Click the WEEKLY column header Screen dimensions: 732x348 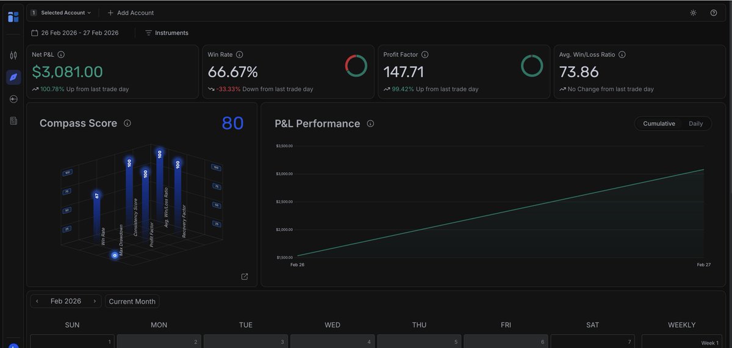682,325
